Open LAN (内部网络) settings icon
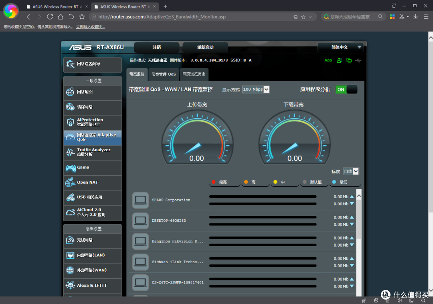The height and width of the screenshot is (304, 433). click(x=71, y=255)
